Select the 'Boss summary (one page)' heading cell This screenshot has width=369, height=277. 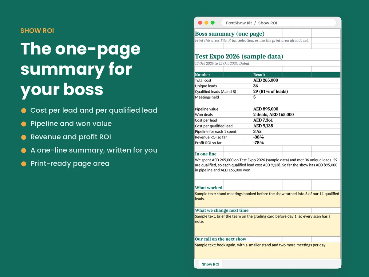(x=238, y=33)
